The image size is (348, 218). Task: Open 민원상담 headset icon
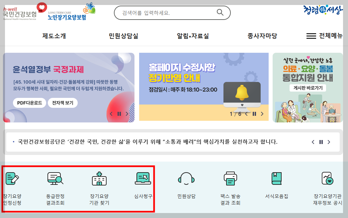186,179
